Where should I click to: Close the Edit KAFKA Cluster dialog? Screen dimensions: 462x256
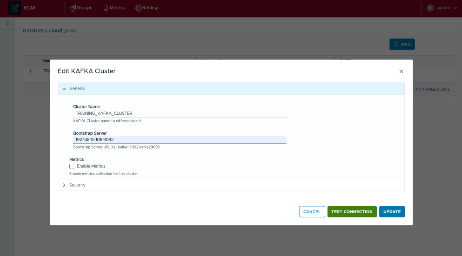pyautogui.click(x=401, y=71)
